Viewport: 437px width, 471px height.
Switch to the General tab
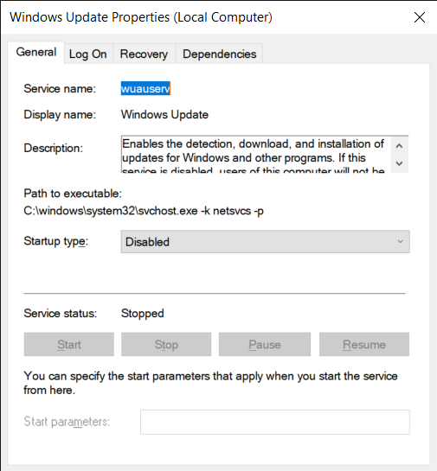coord(36,52)
